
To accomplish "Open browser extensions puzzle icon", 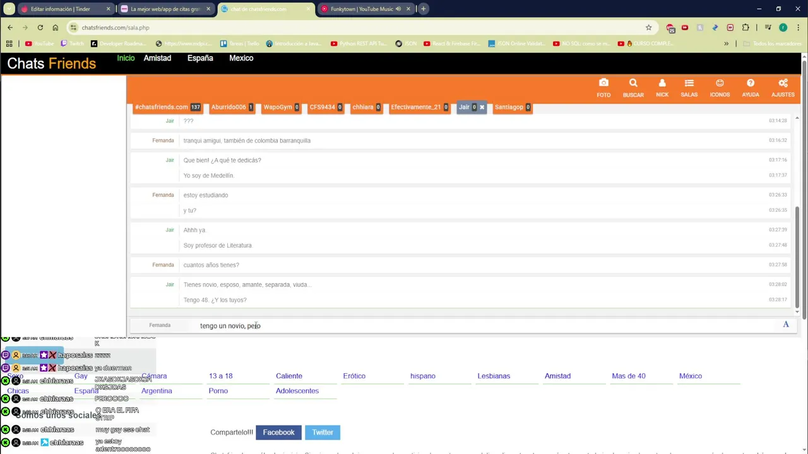I will [746, 28].
